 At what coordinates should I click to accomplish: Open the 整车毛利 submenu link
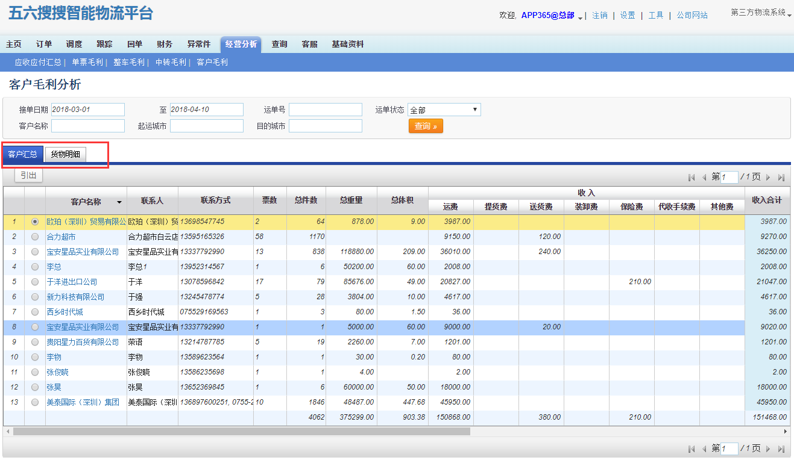pyautogui.click(x=129, y=62)
